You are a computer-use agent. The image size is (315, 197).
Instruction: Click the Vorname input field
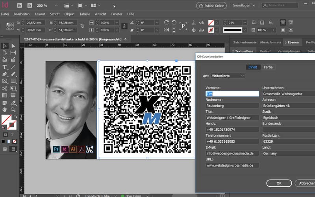tap(232, 94)
